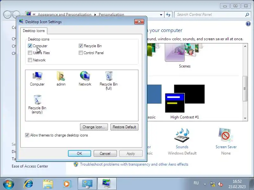Open Sounds settings icon
Viewport: 254px width, 190px height.
pyautogui.click(x=182, y=136)
